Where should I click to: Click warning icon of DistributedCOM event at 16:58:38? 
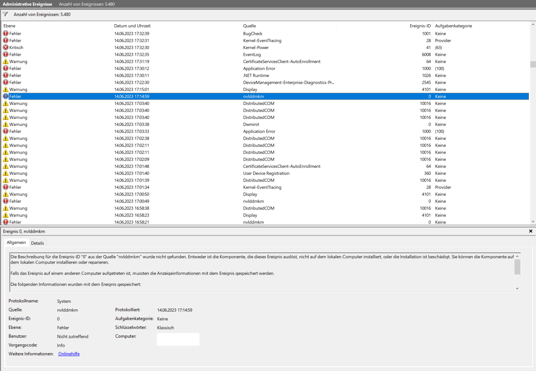pos(6,208)
